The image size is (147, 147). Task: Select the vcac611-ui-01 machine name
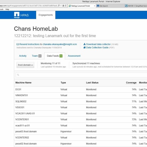23,126
